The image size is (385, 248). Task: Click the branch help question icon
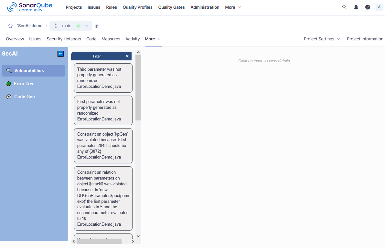(x=97, y=26)
